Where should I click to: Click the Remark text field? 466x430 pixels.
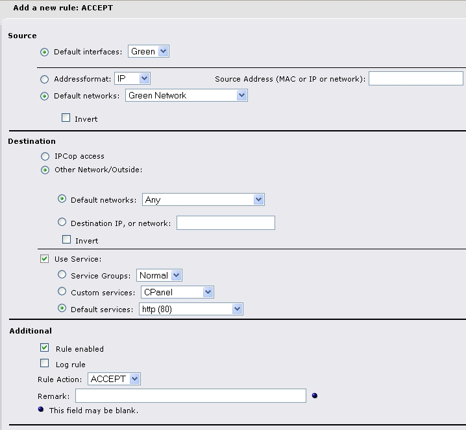point(191,396)
